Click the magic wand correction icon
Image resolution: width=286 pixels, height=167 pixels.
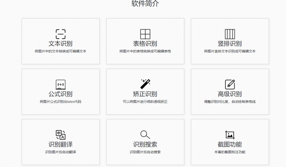click(x=145, y=84)
